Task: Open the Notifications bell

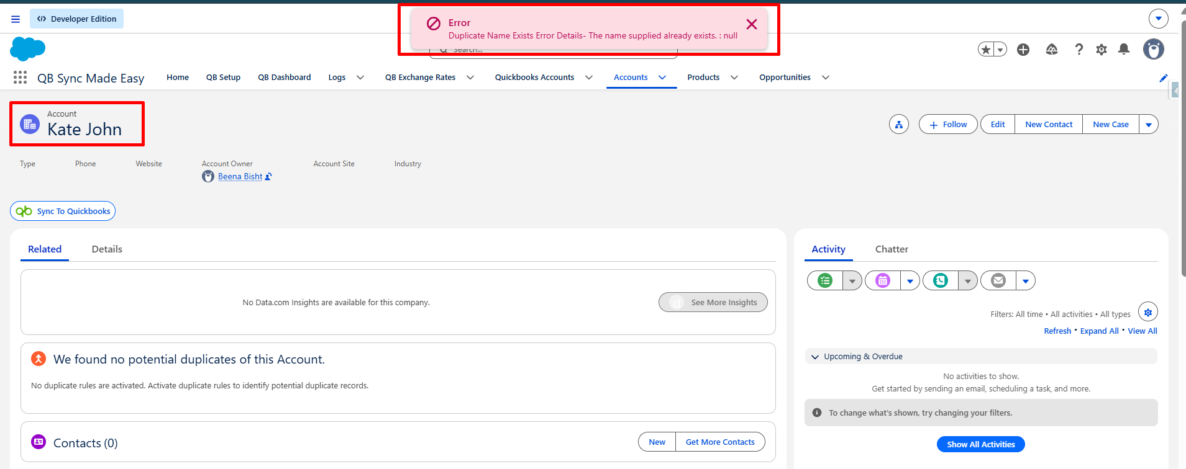Action: coord(1124,49)
